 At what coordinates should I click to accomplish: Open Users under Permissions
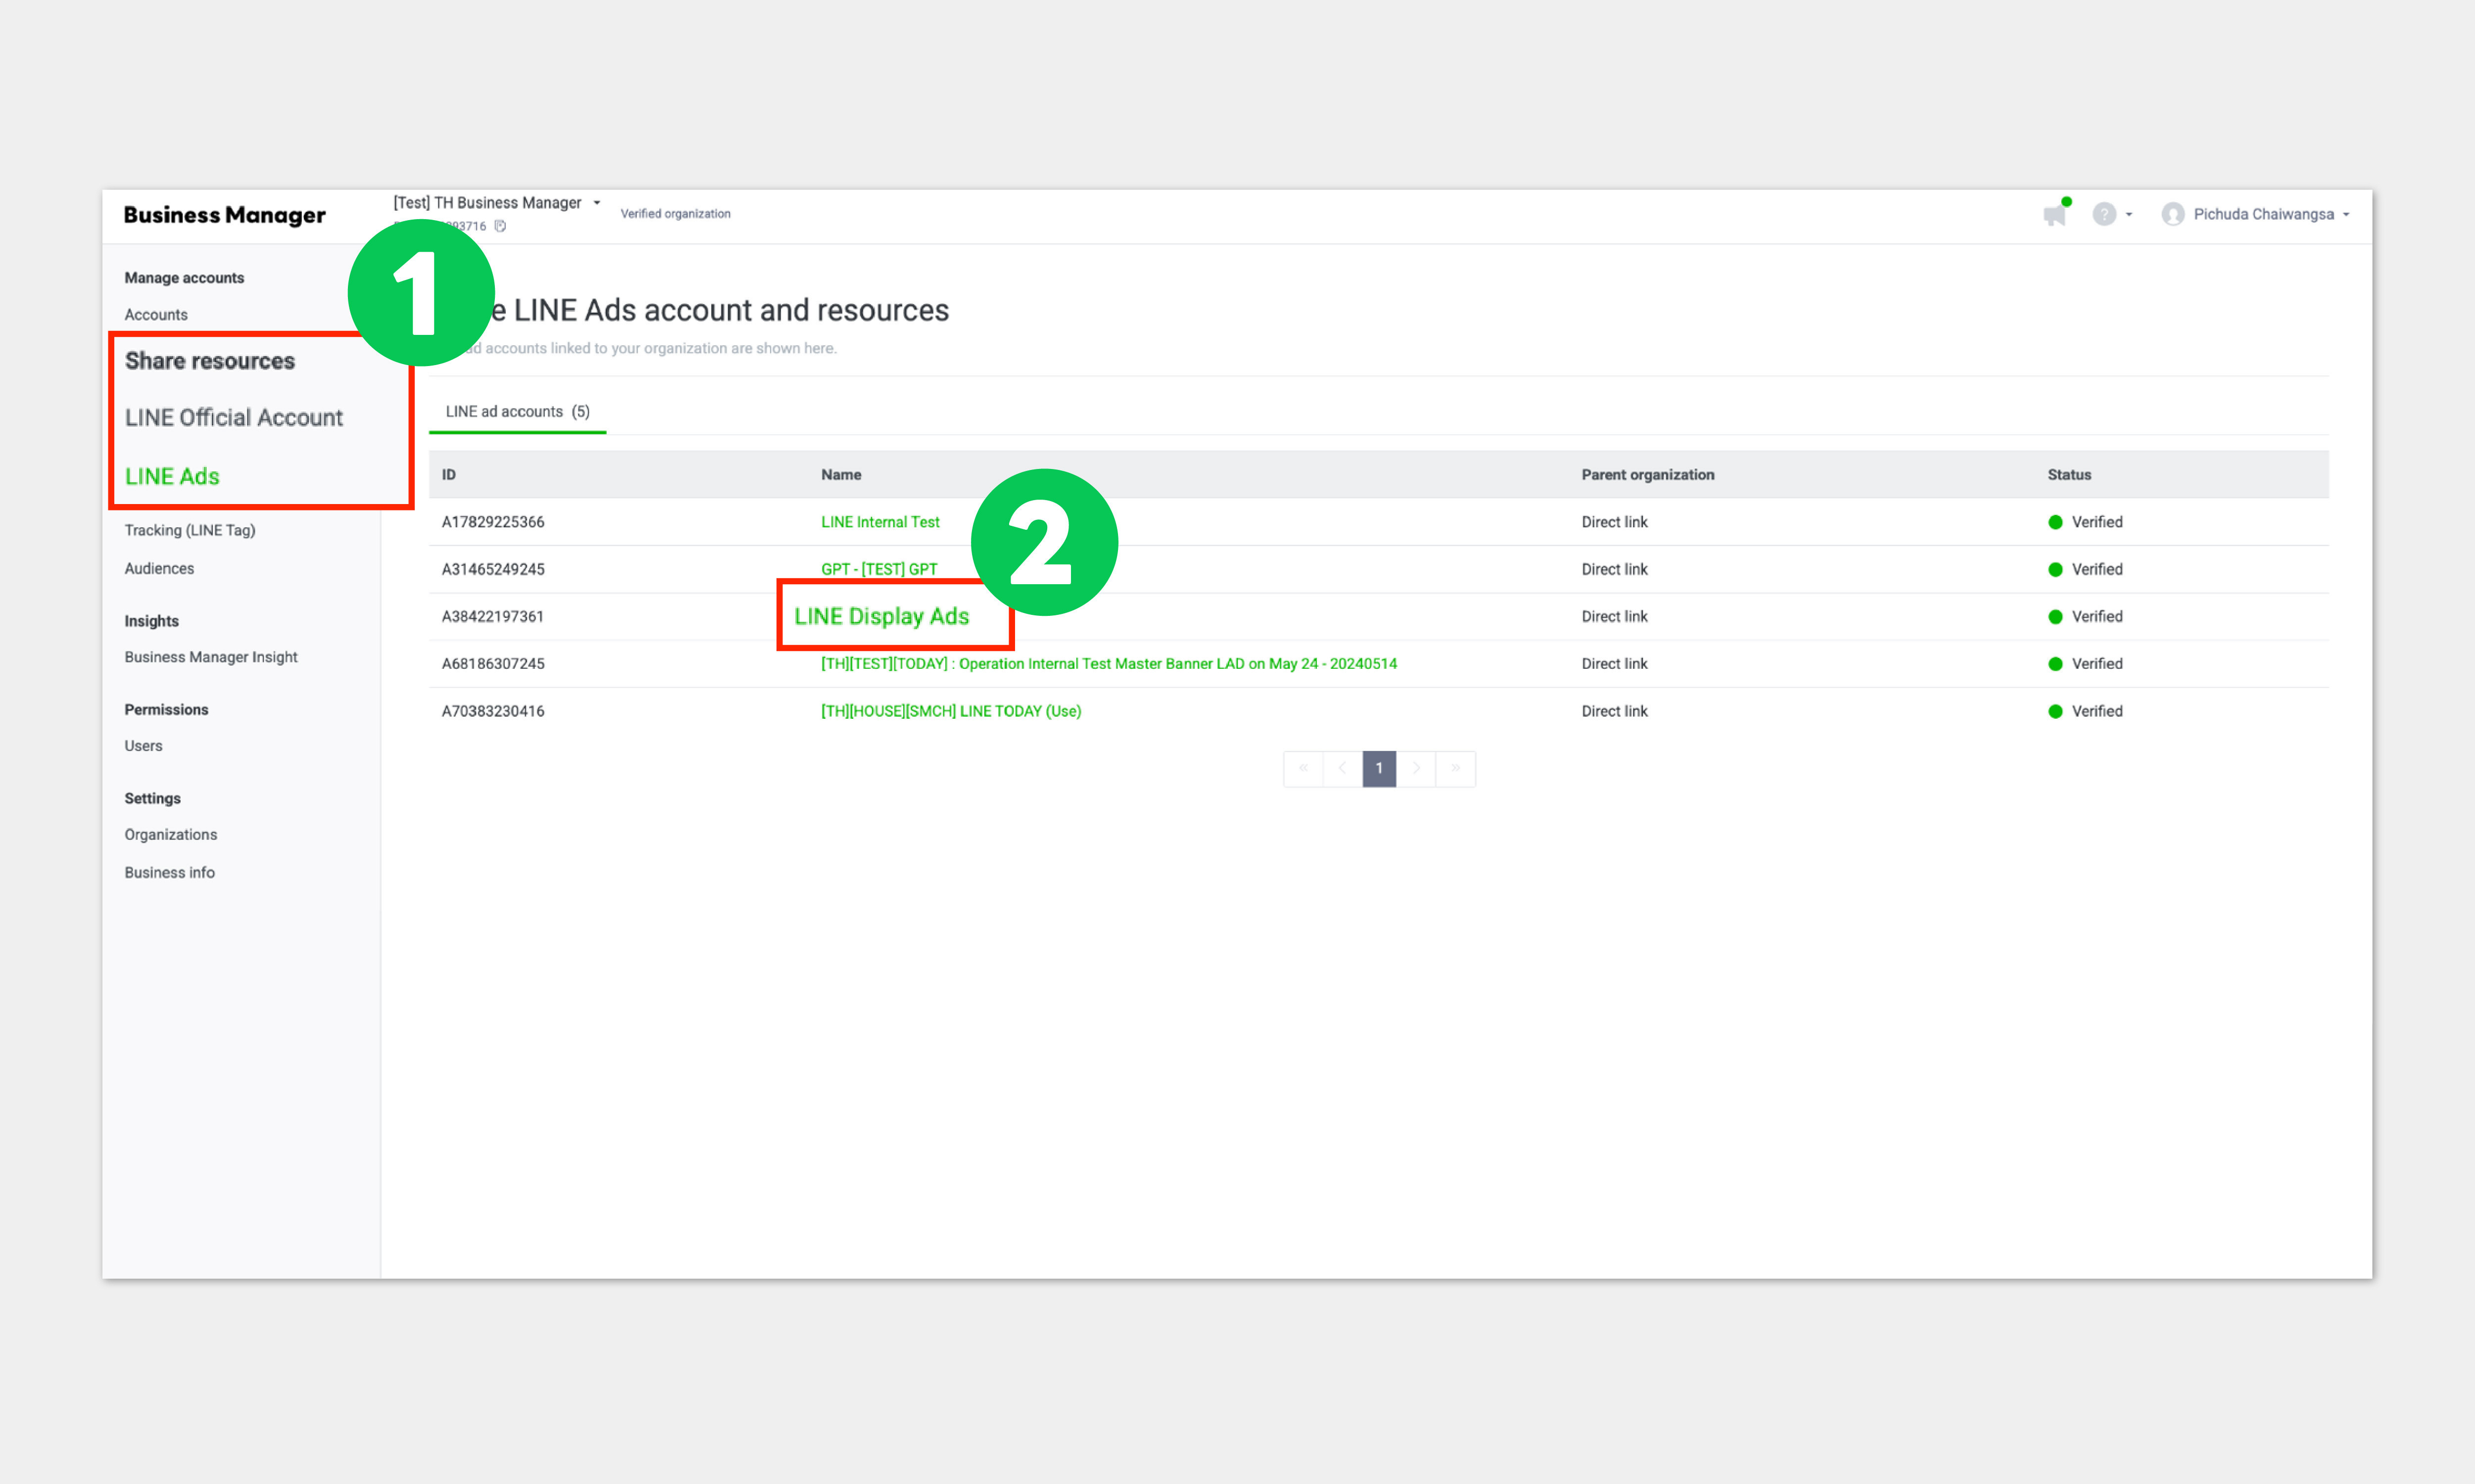coord(143,745)
